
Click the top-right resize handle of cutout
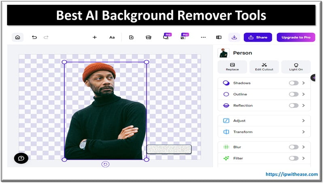147,62
